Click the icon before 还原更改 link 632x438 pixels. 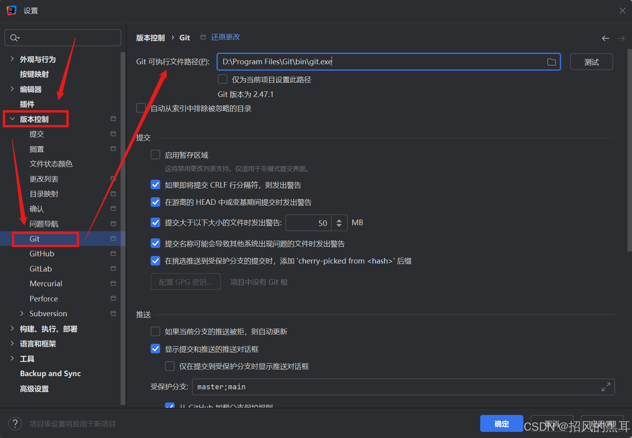point(203,37)
